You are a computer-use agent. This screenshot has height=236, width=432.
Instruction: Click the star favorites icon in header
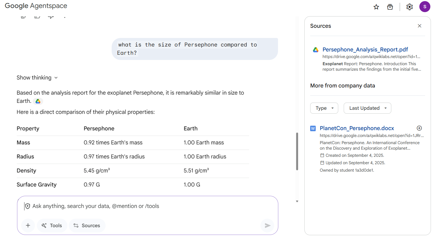[376, 7]
